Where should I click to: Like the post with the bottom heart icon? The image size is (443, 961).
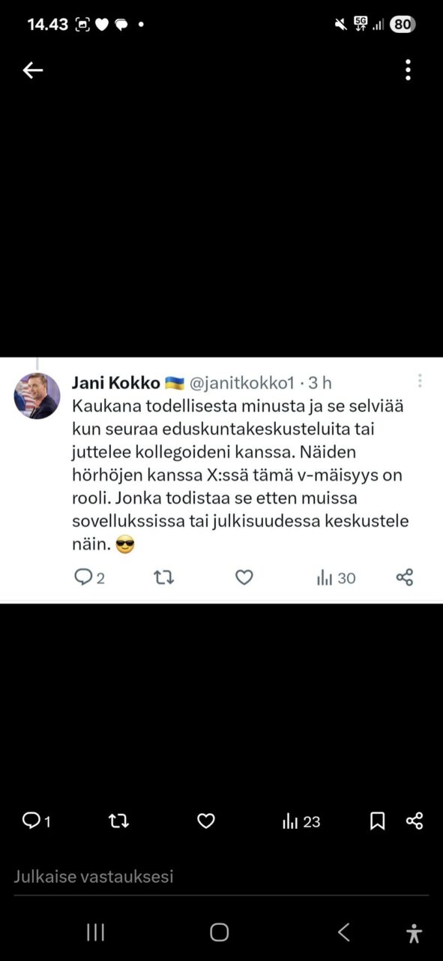click(x=206, y=821)
